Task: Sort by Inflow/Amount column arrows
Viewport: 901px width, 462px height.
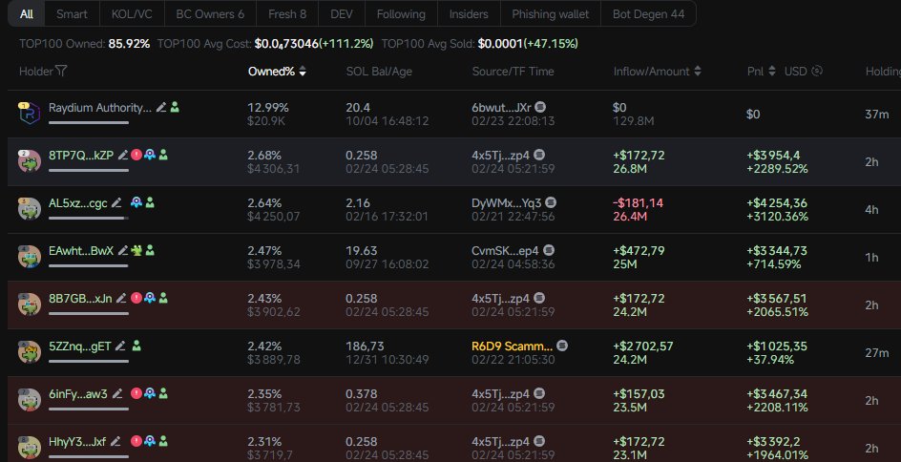Action: point(698,72)
